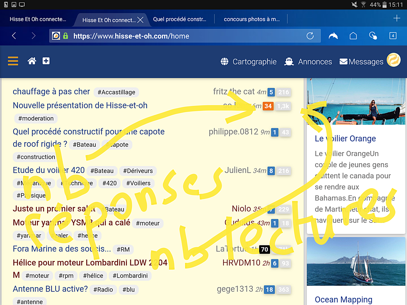Image resolution: width=407 pixels, height=305 pixels.
Task: Open Ocean Mapping sailing ship photo
Action: (356, 261)
